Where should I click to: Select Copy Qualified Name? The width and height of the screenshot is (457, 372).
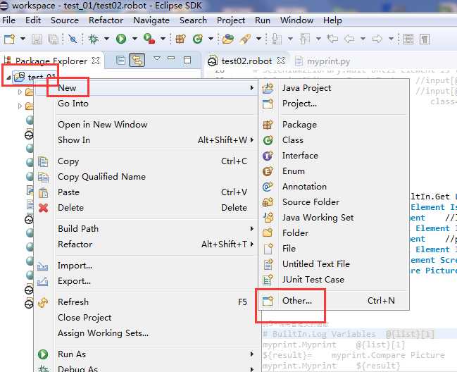coord(146,177)
